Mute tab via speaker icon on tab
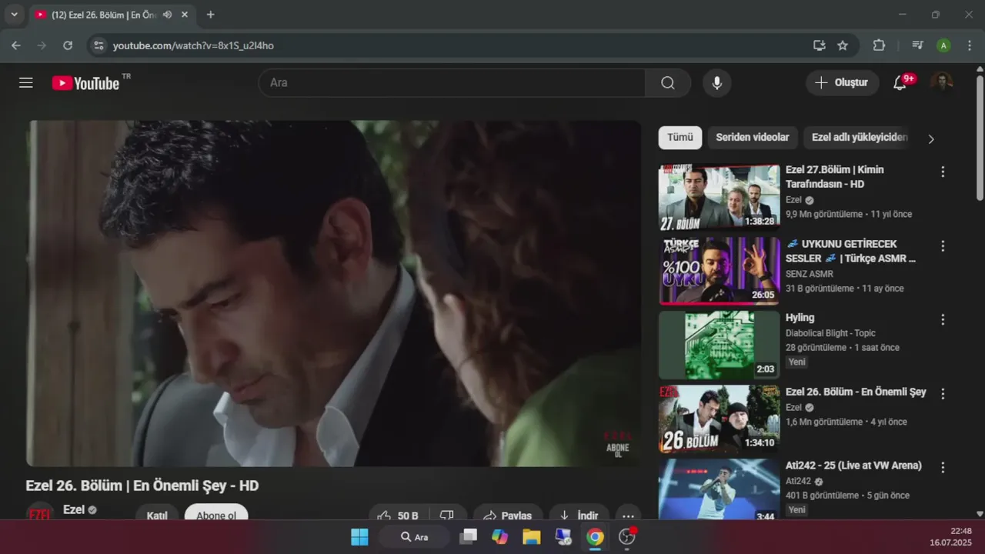Viewport: 985px width, 554px height. point(167,15)
